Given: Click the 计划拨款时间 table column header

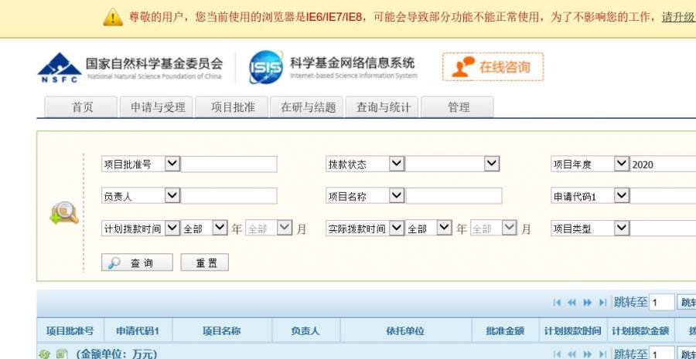Looking at the screenshot, I should pos(573,330).
